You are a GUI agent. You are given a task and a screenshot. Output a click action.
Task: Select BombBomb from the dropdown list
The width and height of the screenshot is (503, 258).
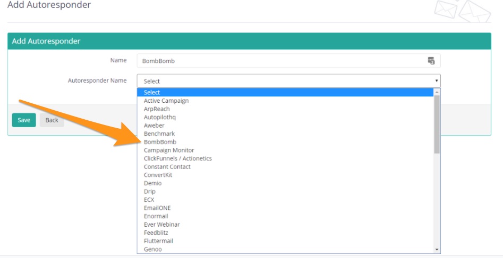(x=285, y=142)
